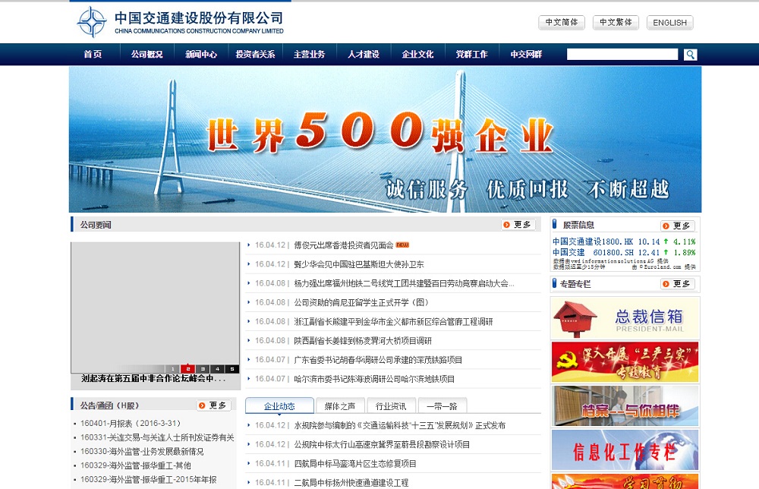Open 二航局中标扬州快速通道建设工程

pos(351,483)
